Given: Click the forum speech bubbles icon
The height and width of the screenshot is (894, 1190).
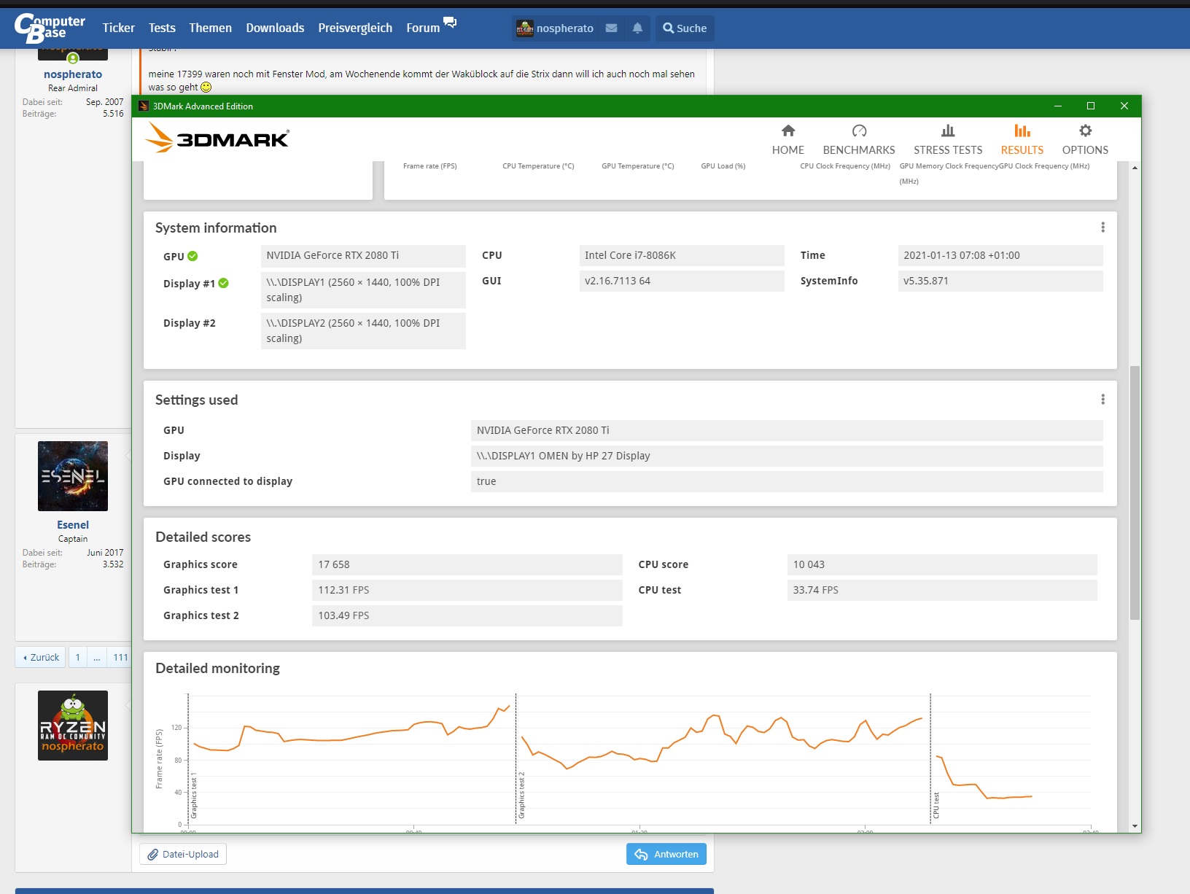Looking at the screenshot, I should coord(450,23).
